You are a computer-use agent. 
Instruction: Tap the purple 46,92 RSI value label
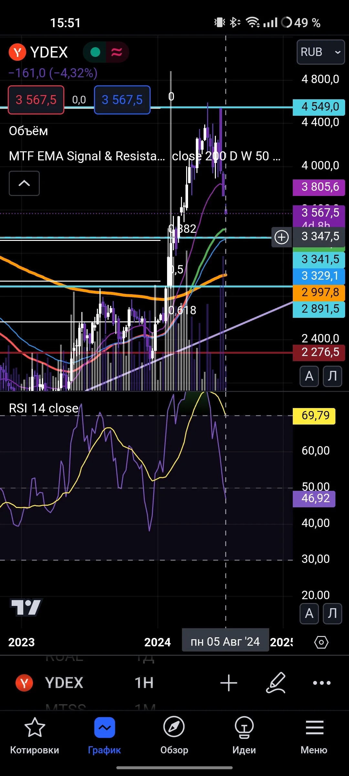pyautogui.click(x=314, y=499)
